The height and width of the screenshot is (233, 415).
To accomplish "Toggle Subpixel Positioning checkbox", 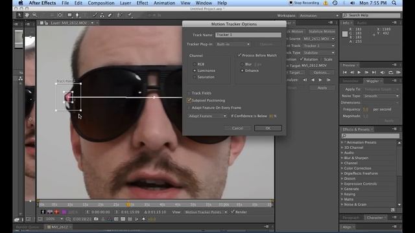I will pos(189,100).
